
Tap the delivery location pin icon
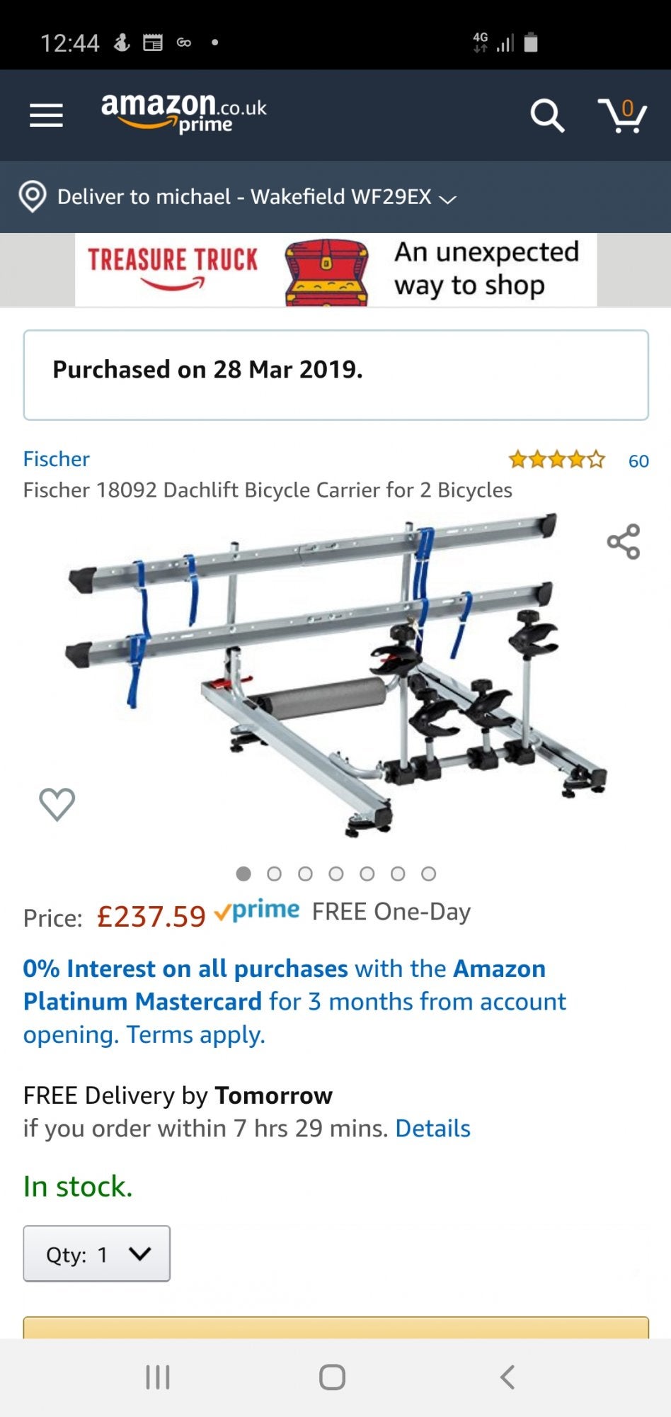33,196
